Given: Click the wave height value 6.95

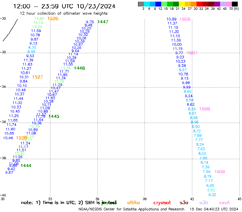Looking at the screenshot, I should tap(210, 186).
